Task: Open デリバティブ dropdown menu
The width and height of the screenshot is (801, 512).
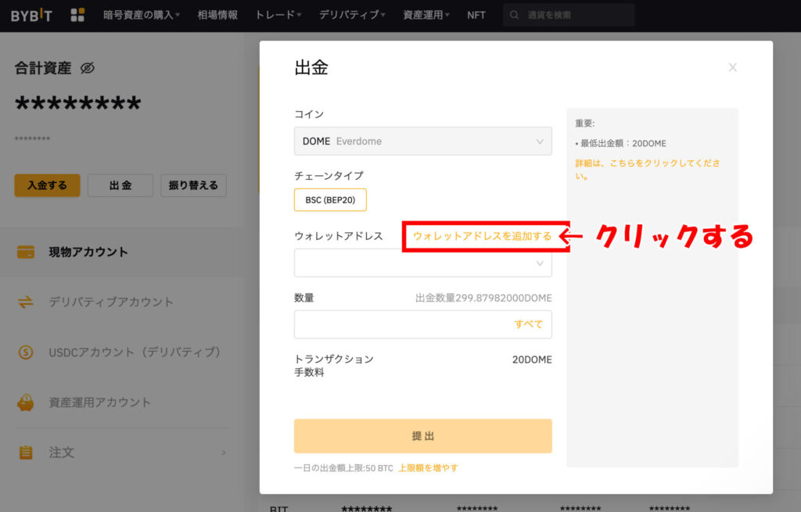Action: [x=352, y=16]
